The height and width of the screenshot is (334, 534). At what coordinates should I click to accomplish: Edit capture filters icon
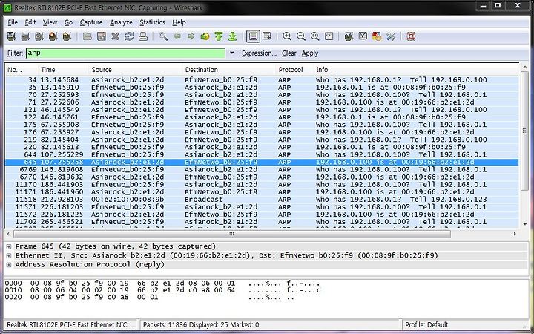point(349,36)
